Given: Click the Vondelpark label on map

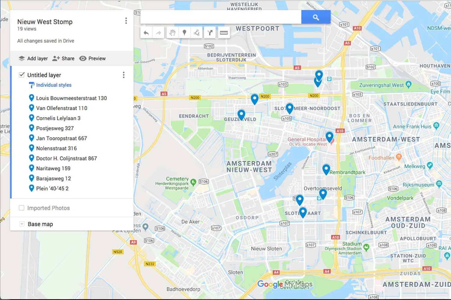Looking at the screenshot, I should 400,198.
